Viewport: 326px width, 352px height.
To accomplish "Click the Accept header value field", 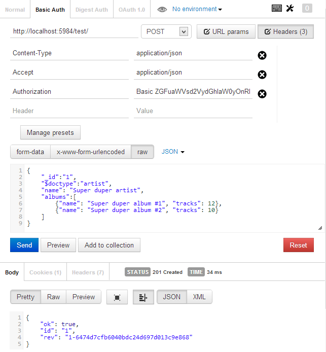I will [x=193, y=73].
